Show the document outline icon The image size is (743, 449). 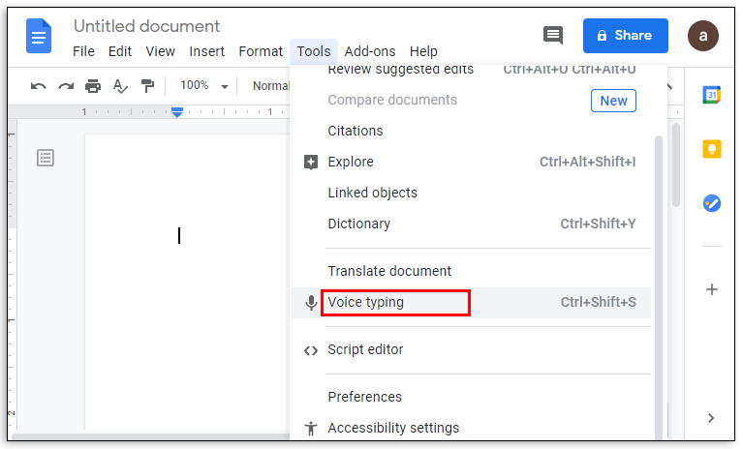[46, 158]
